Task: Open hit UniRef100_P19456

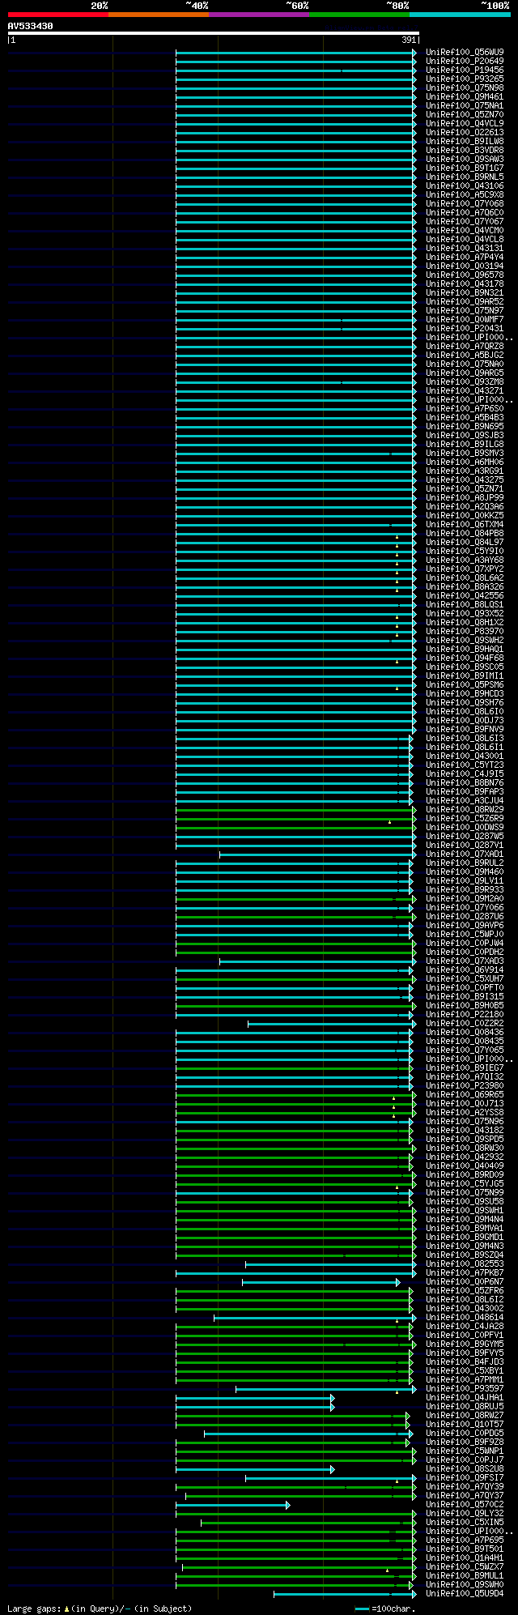Action: pyautogui.click(x=465, y=70)
